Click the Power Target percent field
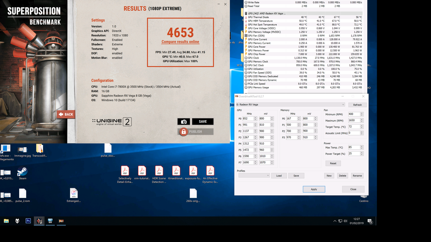431x242 pixels. [x=354, y=154]
